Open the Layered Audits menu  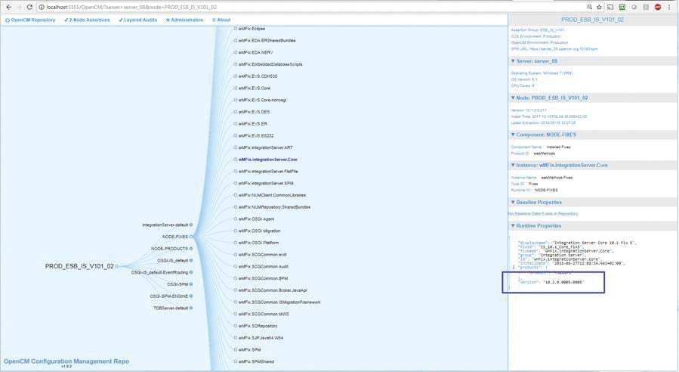(137, 20)
